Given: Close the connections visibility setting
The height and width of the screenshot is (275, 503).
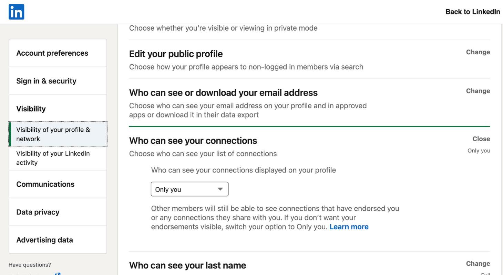Looking at the screenshot, I should tap(481, 139).
